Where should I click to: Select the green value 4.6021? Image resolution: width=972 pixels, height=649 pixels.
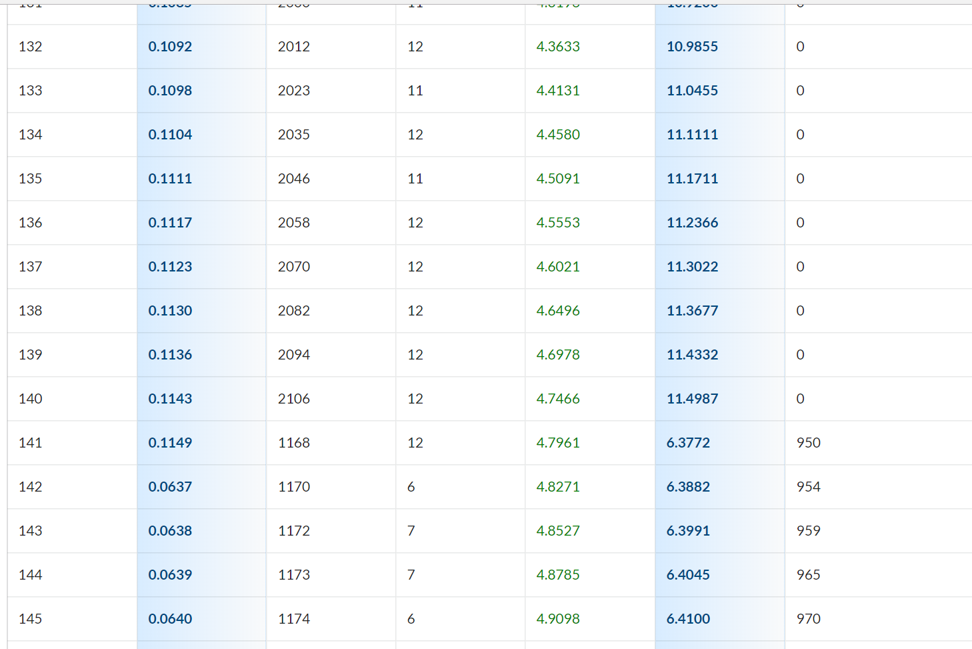click(558, 267)
